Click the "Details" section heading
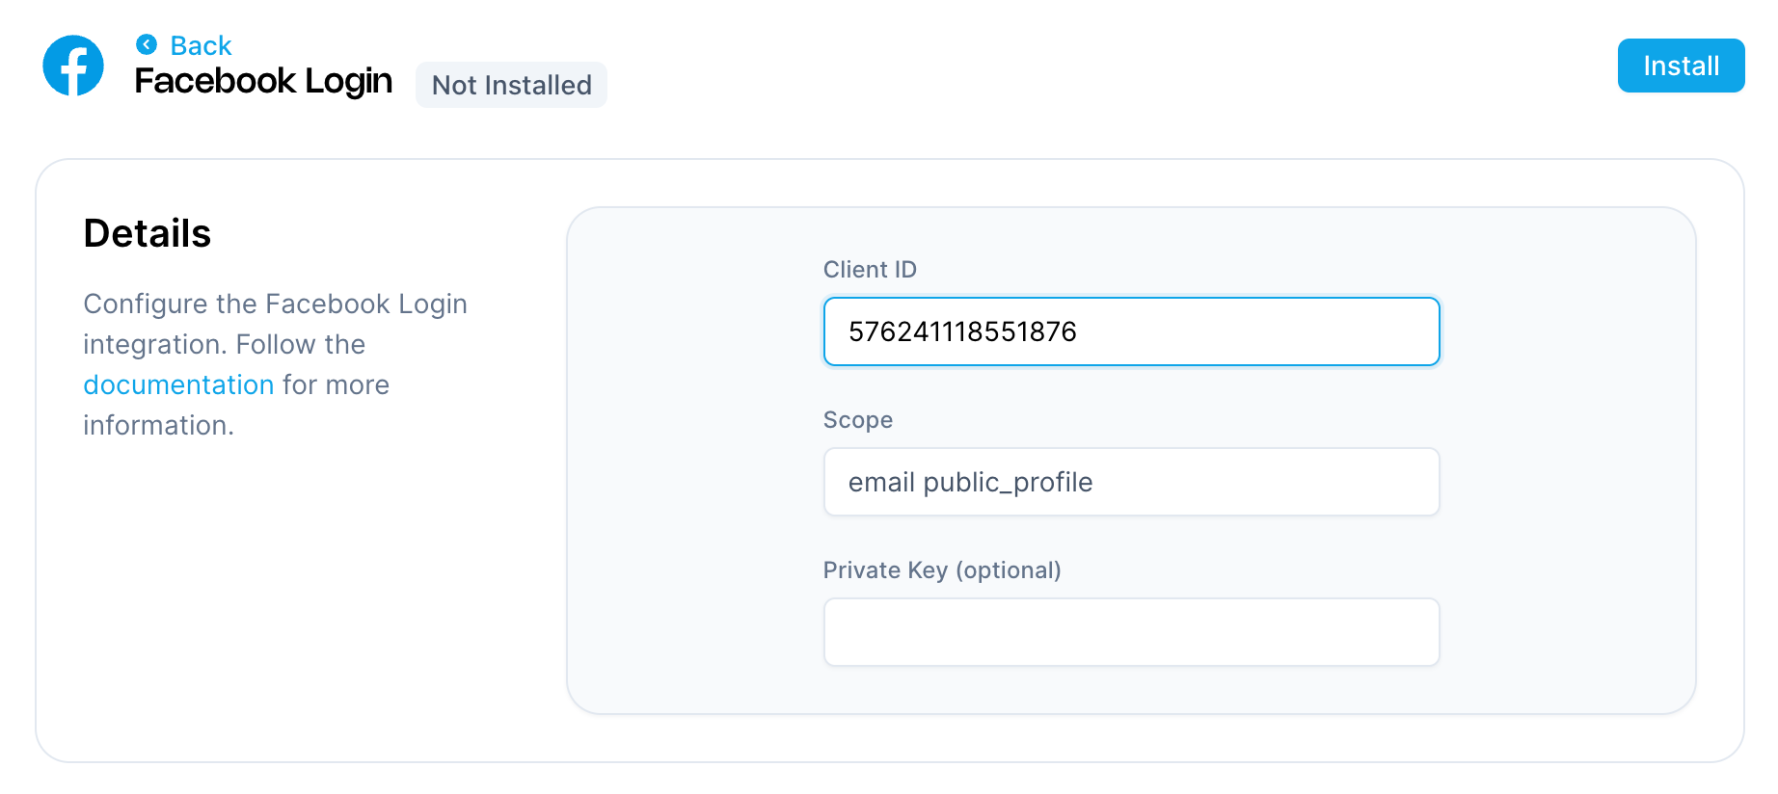 [x=147, y=232]
